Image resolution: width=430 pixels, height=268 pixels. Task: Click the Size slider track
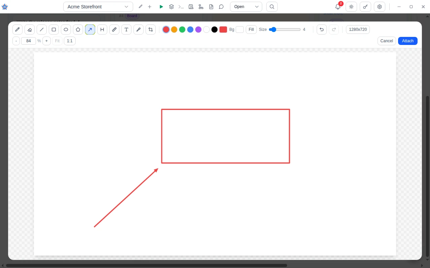click(x=285, y=30)
